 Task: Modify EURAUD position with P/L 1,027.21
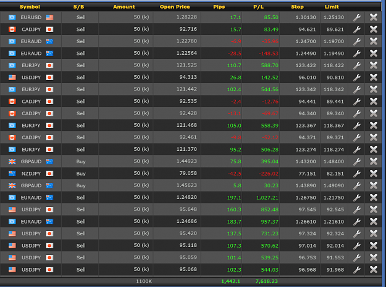pyautogui.click(x=357, y=198)
